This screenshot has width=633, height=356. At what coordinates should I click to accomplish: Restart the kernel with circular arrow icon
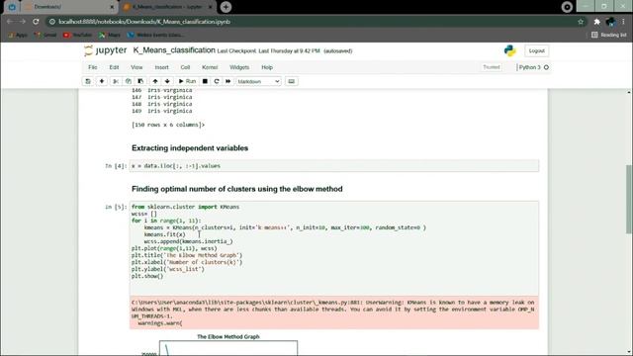(217, 81)
